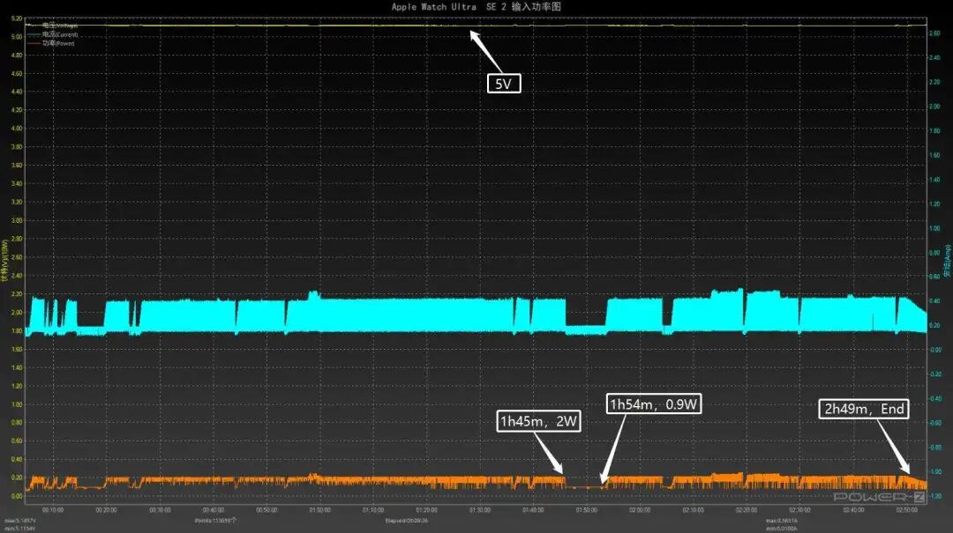The height and width of the screenshot is (533, 953).
Task: Click the 02:50:00 time axis label
Action: click(906, 511)
